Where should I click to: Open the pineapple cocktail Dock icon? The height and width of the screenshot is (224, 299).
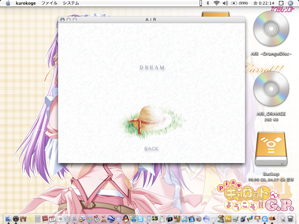[x=177, y=219]
